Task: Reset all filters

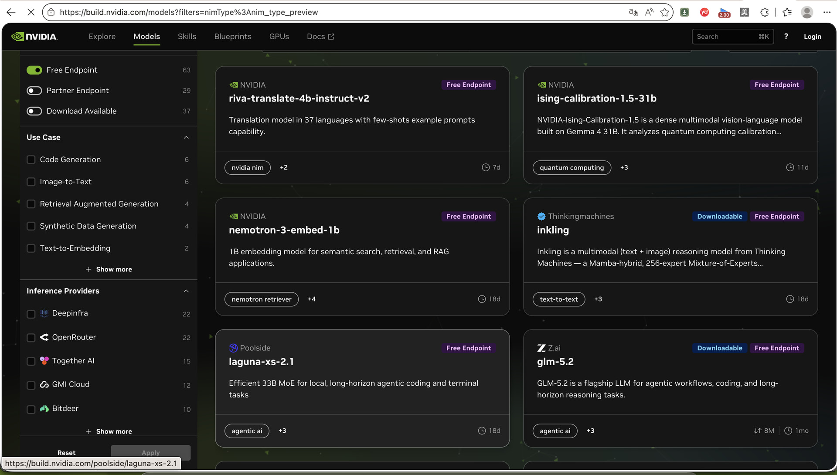Action: click(x=66, y=453)
